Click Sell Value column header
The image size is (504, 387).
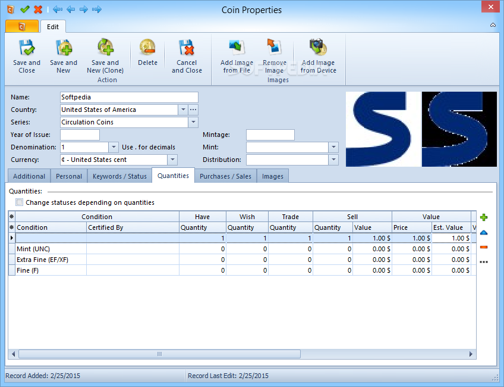[372, 227]
